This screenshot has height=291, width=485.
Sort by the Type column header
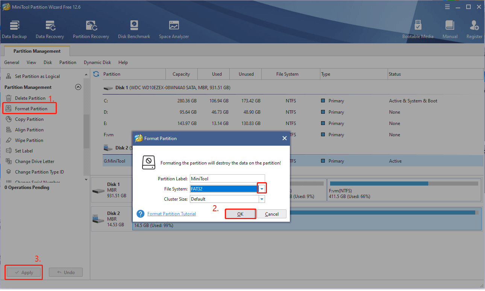tap(353, 74)
